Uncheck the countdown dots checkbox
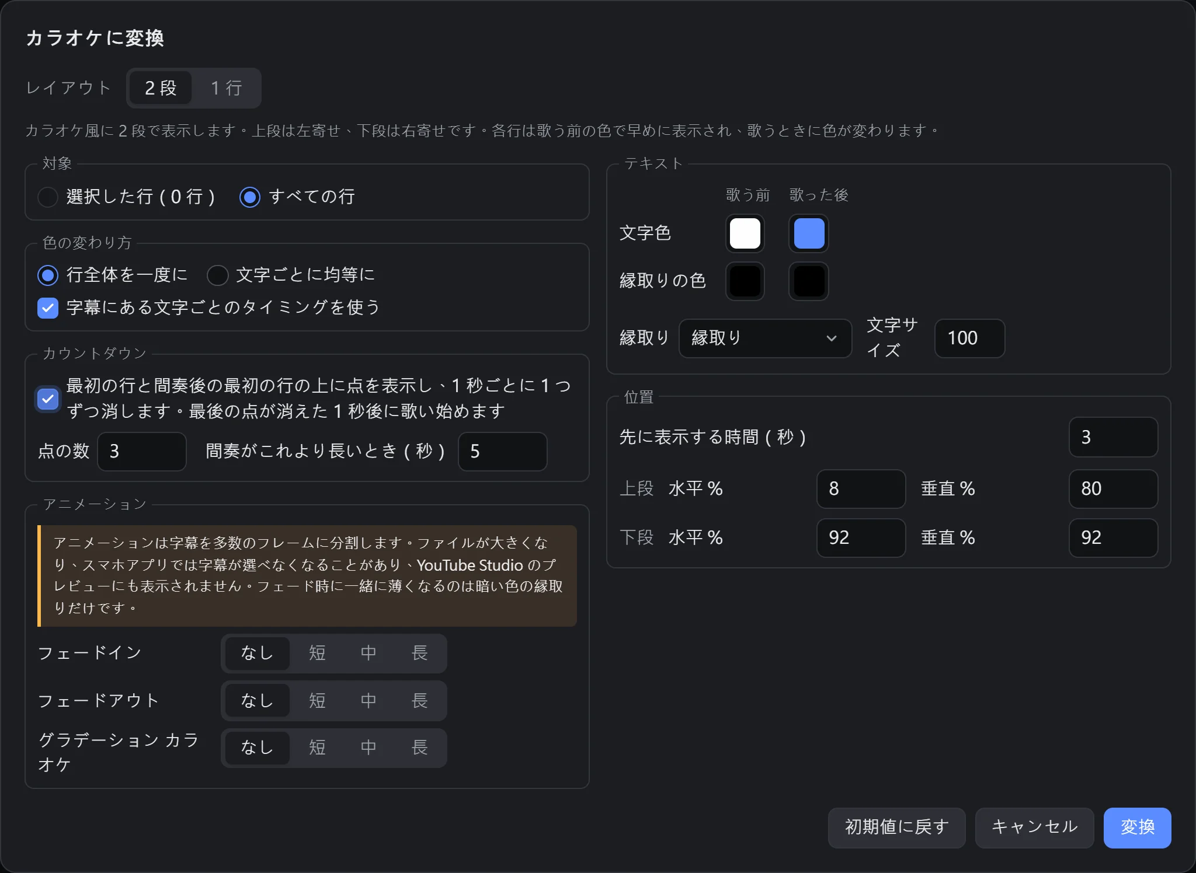The height and width of the screenshot is (873, 1196). (x=48, y=399)
